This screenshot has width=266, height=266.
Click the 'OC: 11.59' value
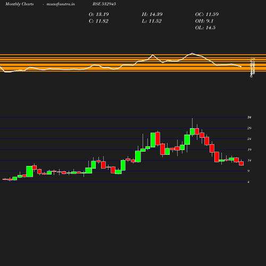point(207,14)
